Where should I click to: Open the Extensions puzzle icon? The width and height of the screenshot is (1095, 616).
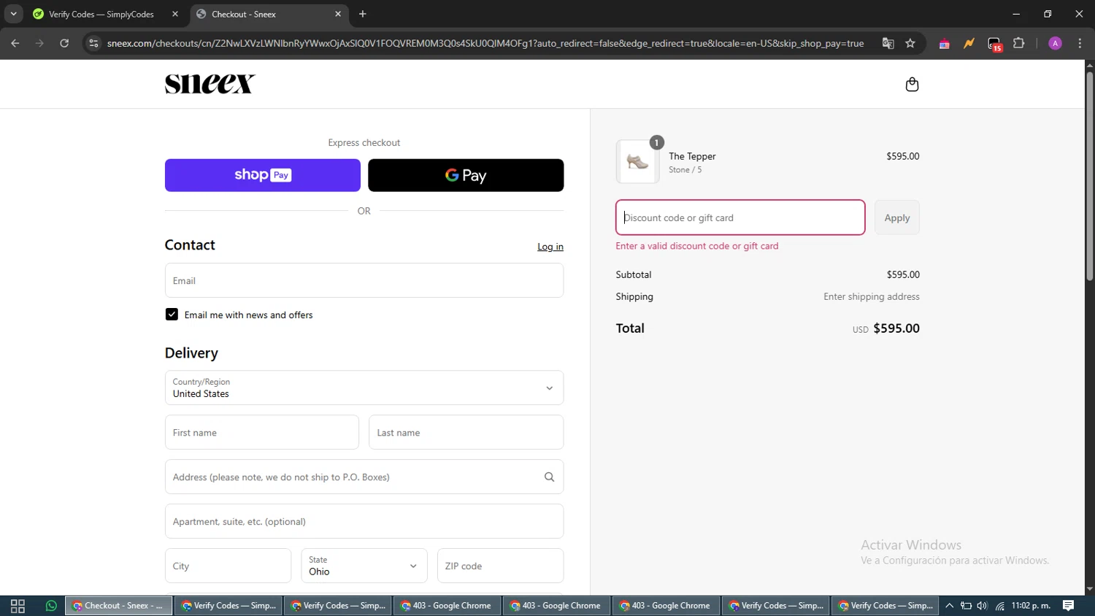point(1019,43)
